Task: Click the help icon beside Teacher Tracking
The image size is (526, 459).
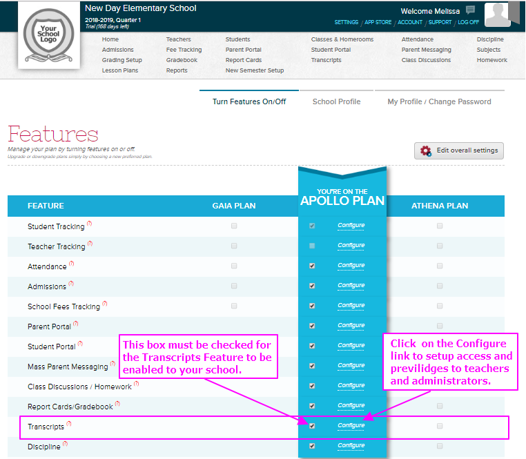Action: (90, 244)
